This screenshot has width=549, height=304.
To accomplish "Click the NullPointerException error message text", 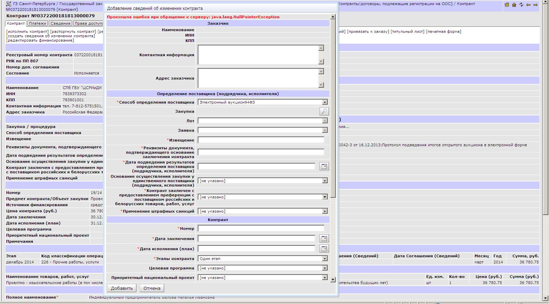I will [x=193, y=17].
